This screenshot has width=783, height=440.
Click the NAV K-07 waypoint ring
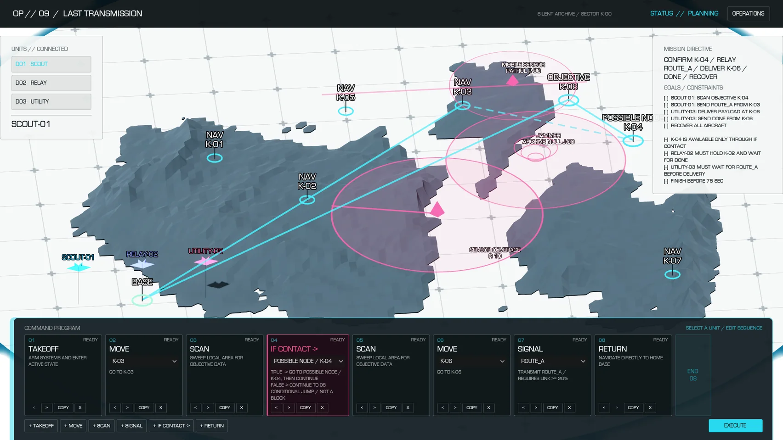[672, 274]
